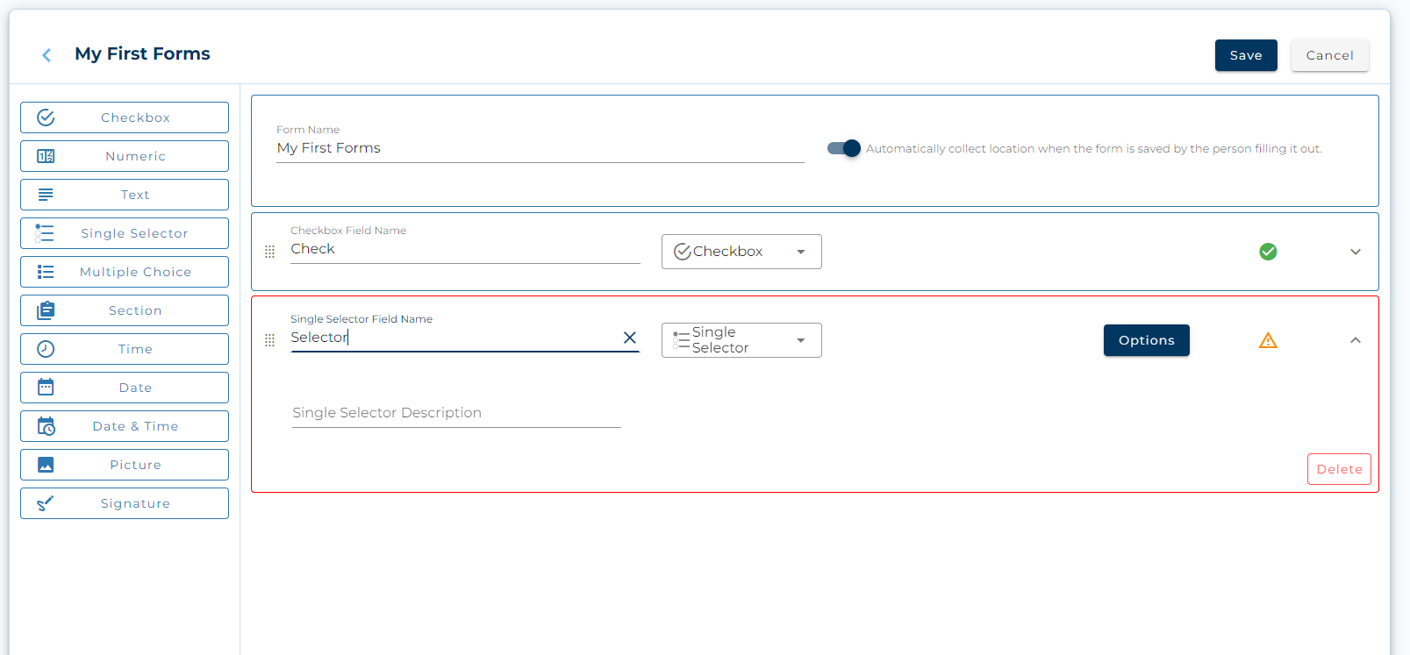Open Options for the single selector
Image resolution: width=1410 pixels, height=655 pixels.
point(1146,340)
